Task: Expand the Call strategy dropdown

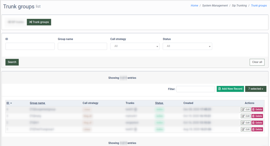Action: tap(135, 46)
